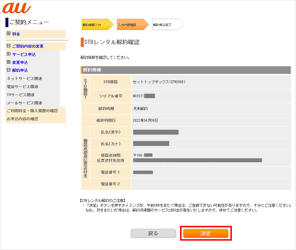Collapse the 解約申込 submenu
Viewport: 296px width, 250px height.
(x=8, y=71)
